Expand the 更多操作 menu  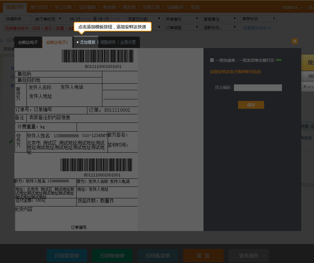click(248, 255)
